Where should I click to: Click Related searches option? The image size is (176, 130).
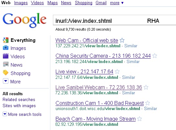19,99
